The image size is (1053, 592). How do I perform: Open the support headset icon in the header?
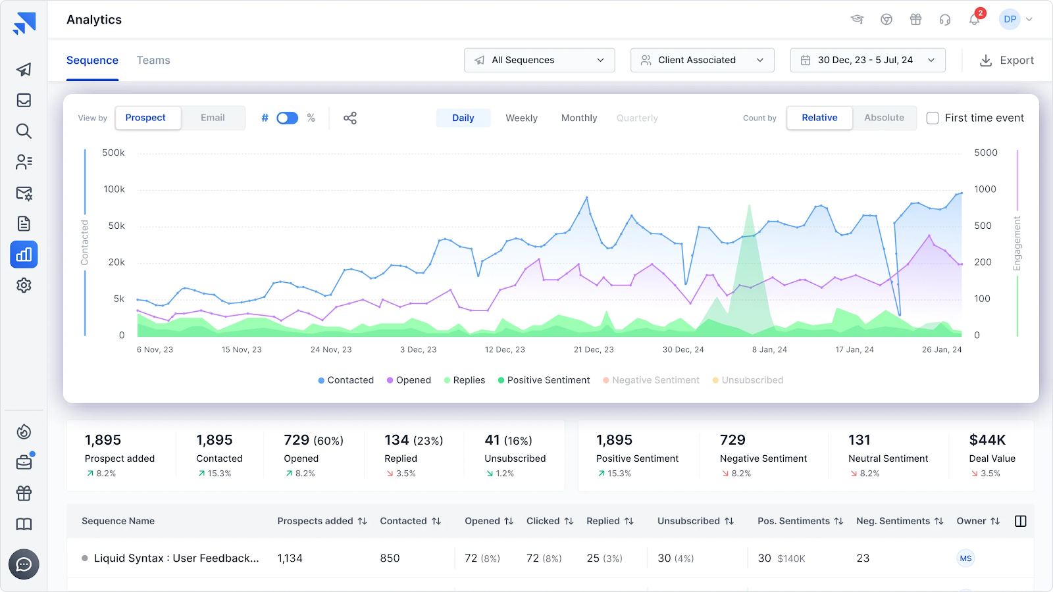[944, 19]
